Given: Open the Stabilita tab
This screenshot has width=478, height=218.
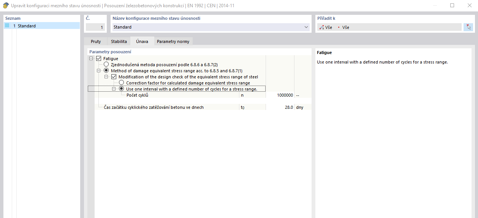Looking at the screenshot, I should click(119, 41).
